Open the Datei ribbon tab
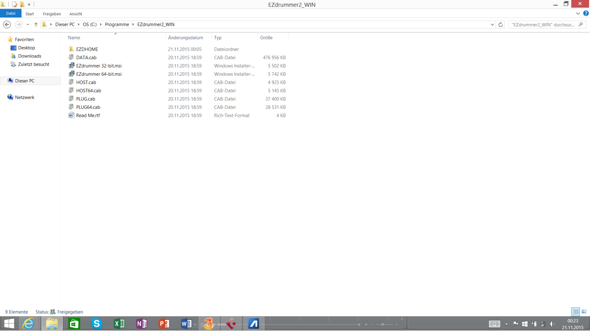Screen dimensions: 590x331 pyautogui.click(x=11, y=14)
